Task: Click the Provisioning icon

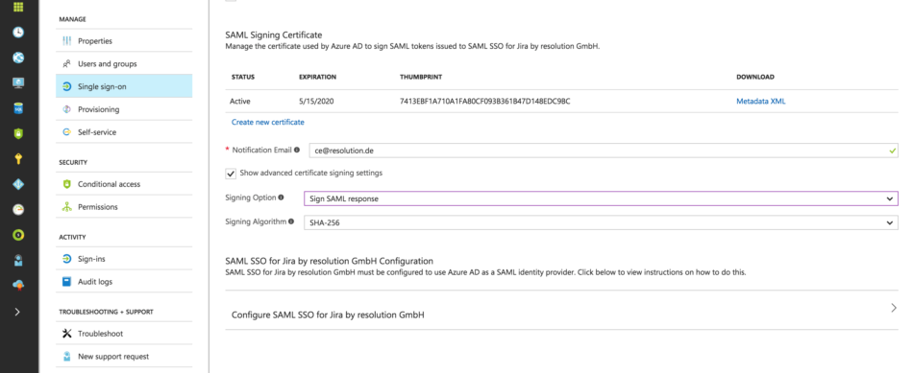Action: [67, 109]
